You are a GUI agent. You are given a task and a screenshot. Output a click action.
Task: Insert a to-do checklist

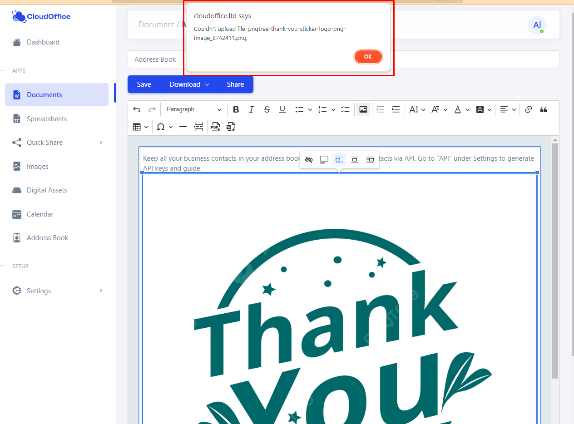click(x=346, y=109)
